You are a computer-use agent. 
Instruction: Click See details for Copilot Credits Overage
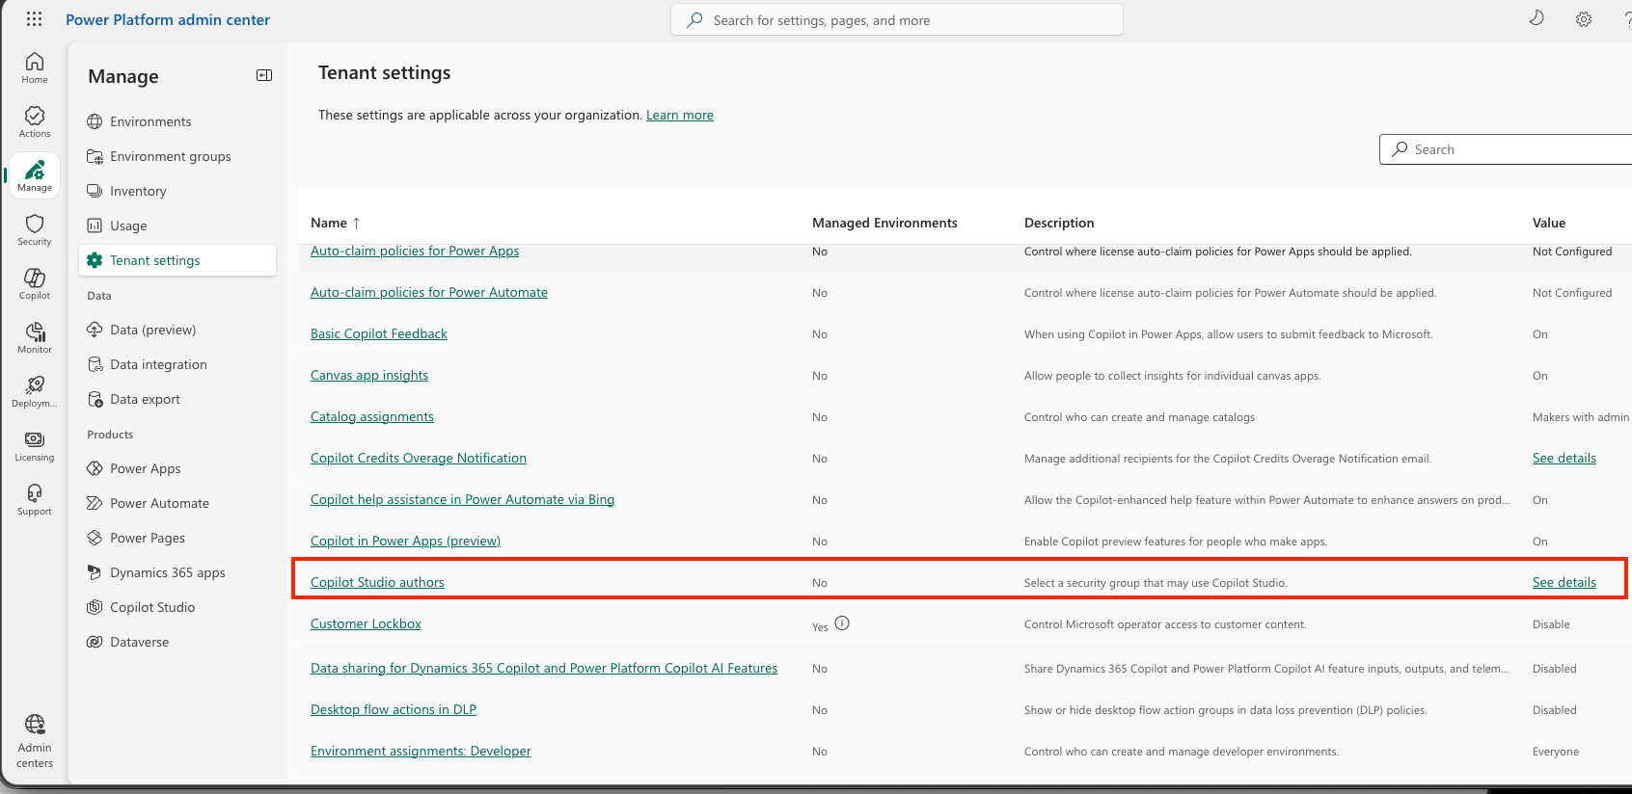coord(1564,458)
